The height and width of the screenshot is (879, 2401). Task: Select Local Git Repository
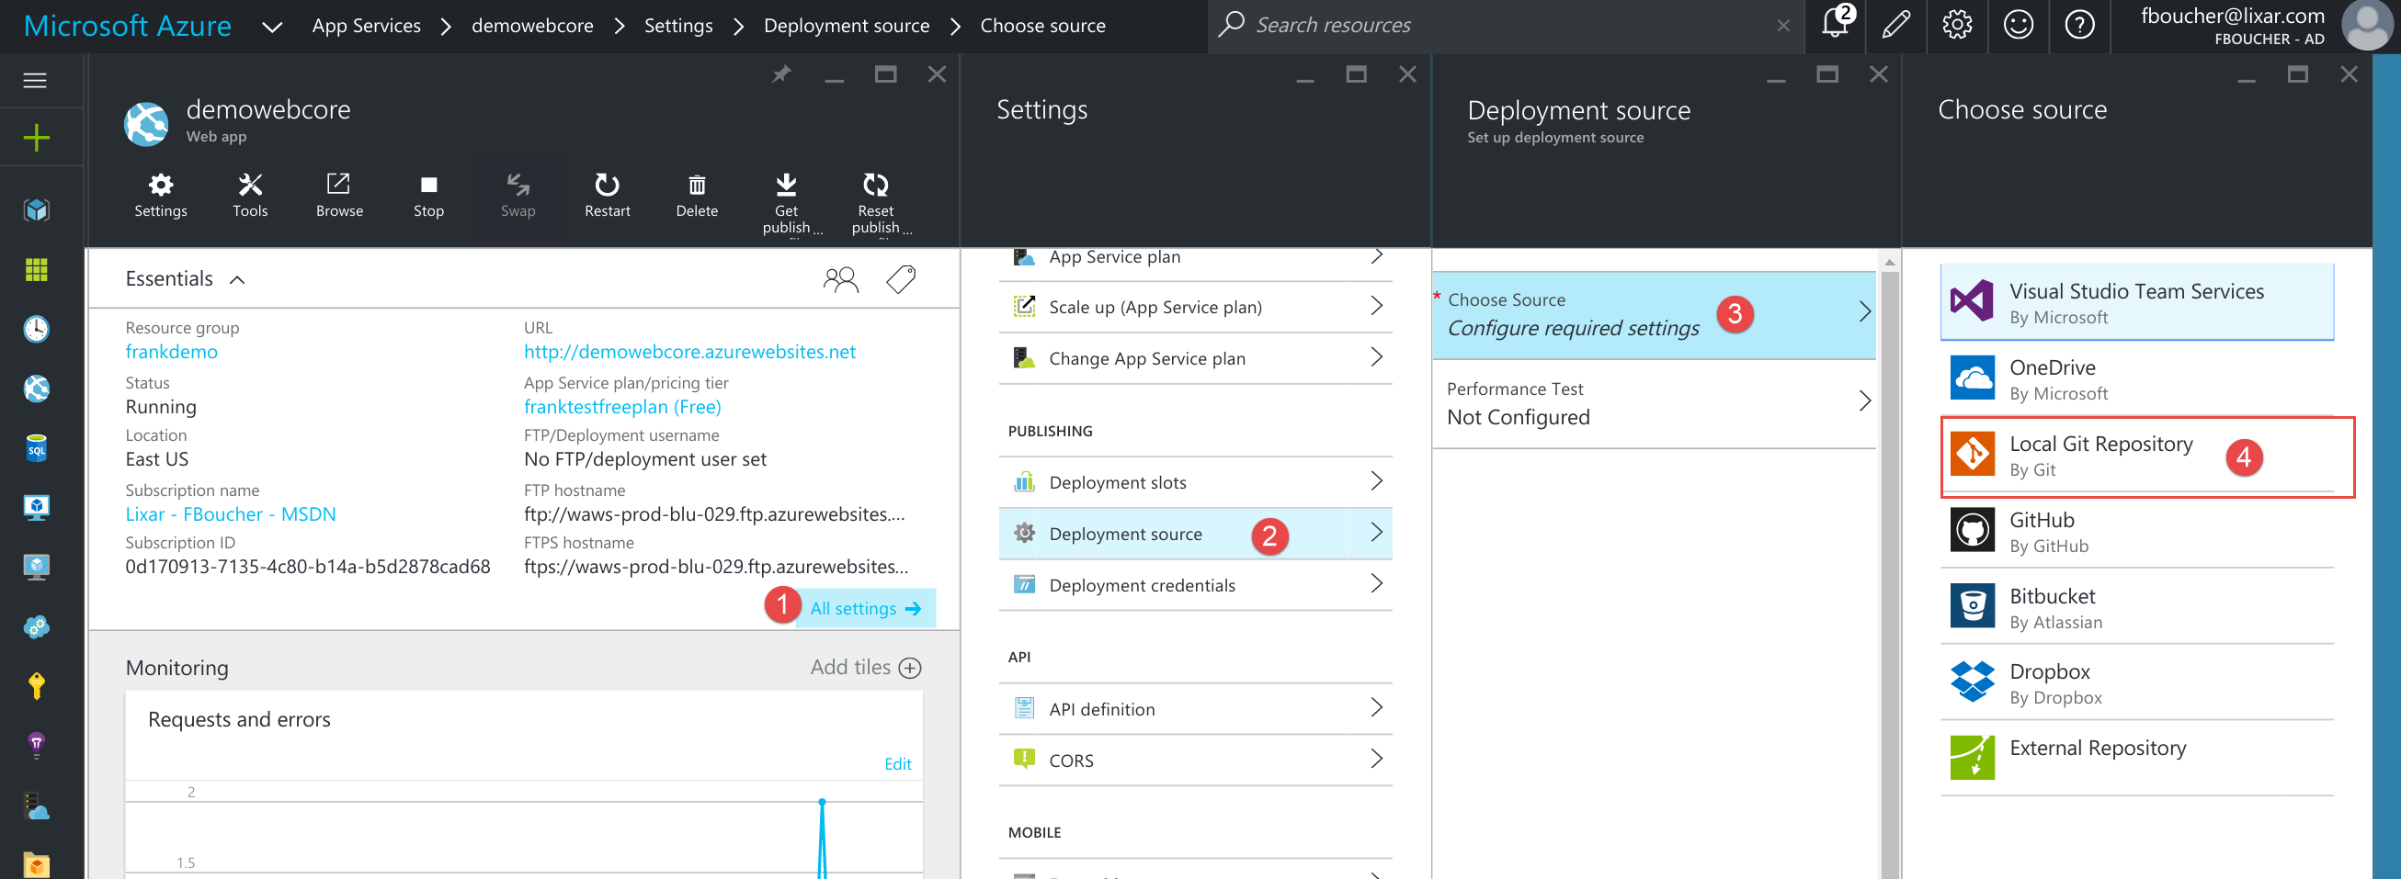coord(2136,456)
